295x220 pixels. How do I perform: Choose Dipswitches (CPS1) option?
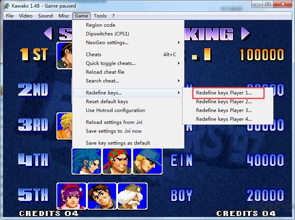coord(107,34)
